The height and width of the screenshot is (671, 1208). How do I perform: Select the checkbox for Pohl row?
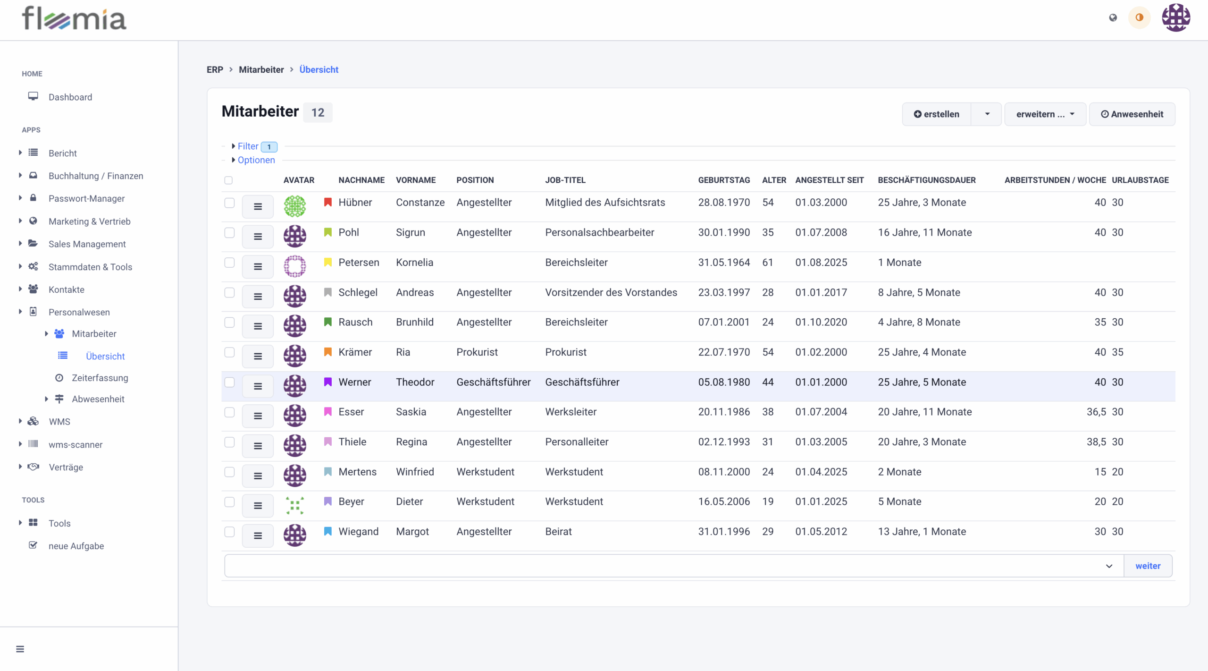click(229, 233)
